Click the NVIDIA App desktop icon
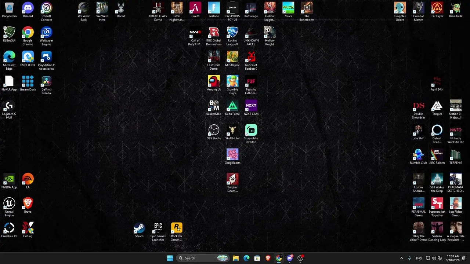Viewport: 470px width, 264px height. click(x=9, y=181)
